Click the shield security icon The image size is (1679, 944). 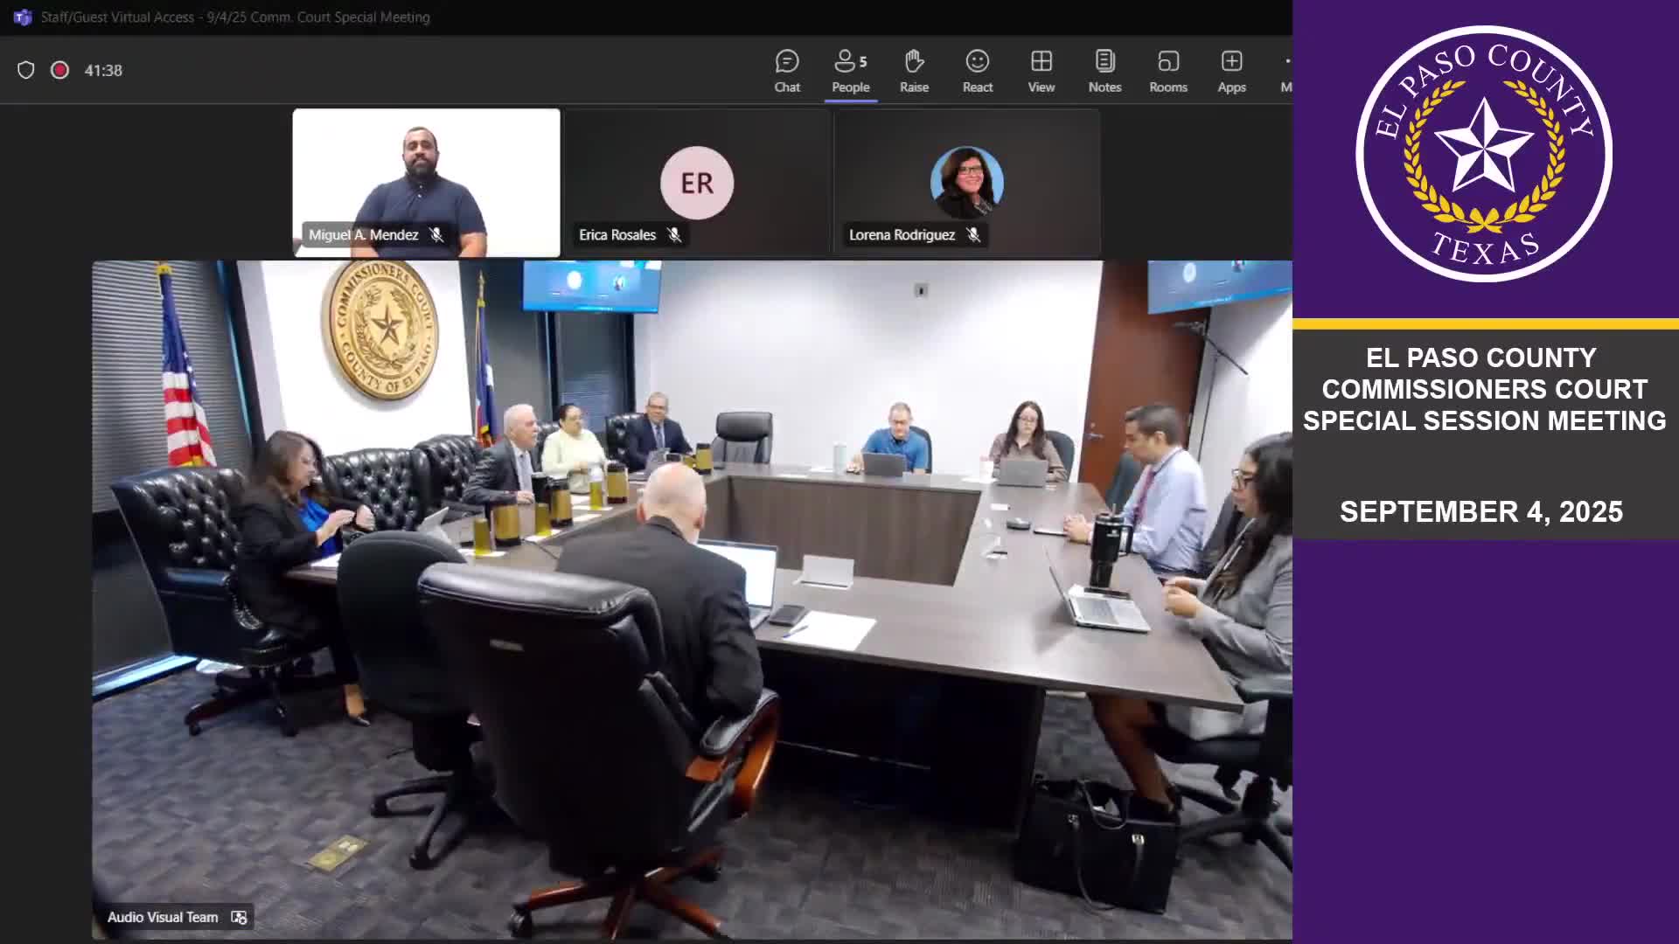click(x=26, y=70)
